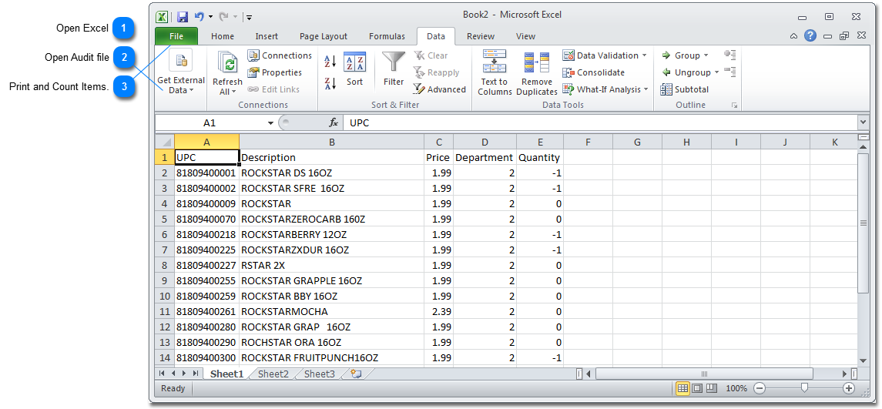Switch to the Formulas tab
882x409 pixels.
click(x=387, y=36)
